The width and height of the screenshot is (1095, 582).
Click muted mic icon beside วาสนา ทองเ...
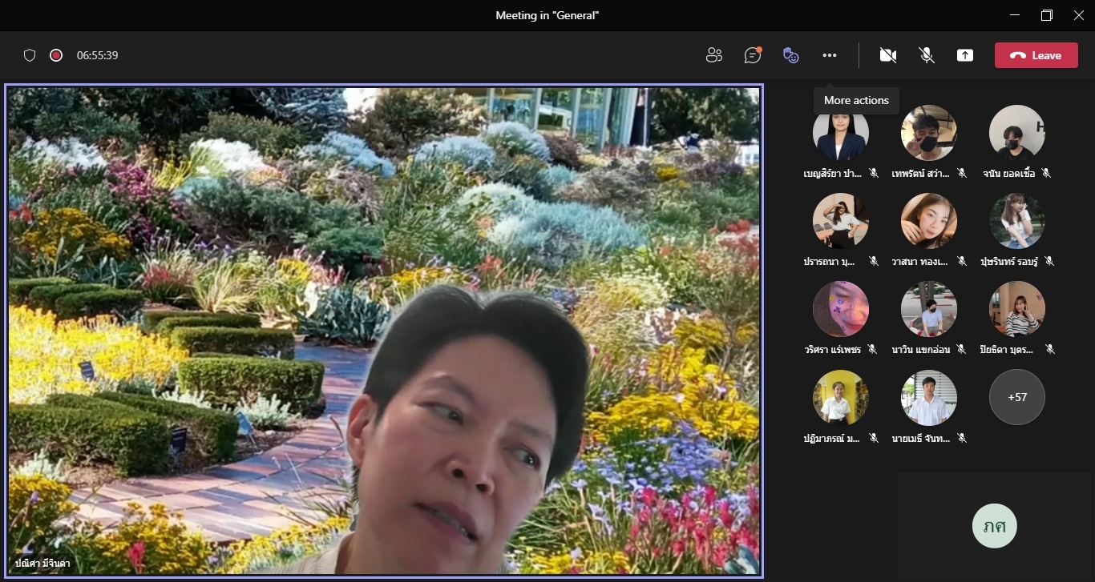[962, 261]
